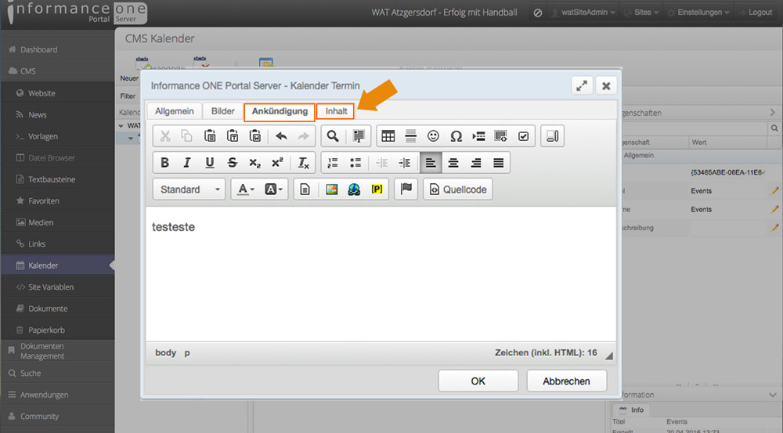Toggle show blocks icon
Image resolution: width=783 pixels, height=433 pixels.
click(552, 135)
